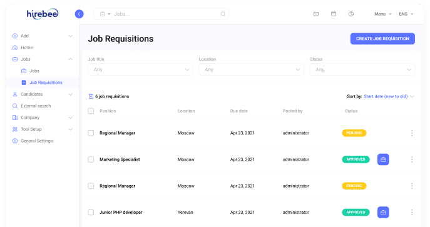
Task: Open the ENG language dropdown
Action: pos(406,14)
